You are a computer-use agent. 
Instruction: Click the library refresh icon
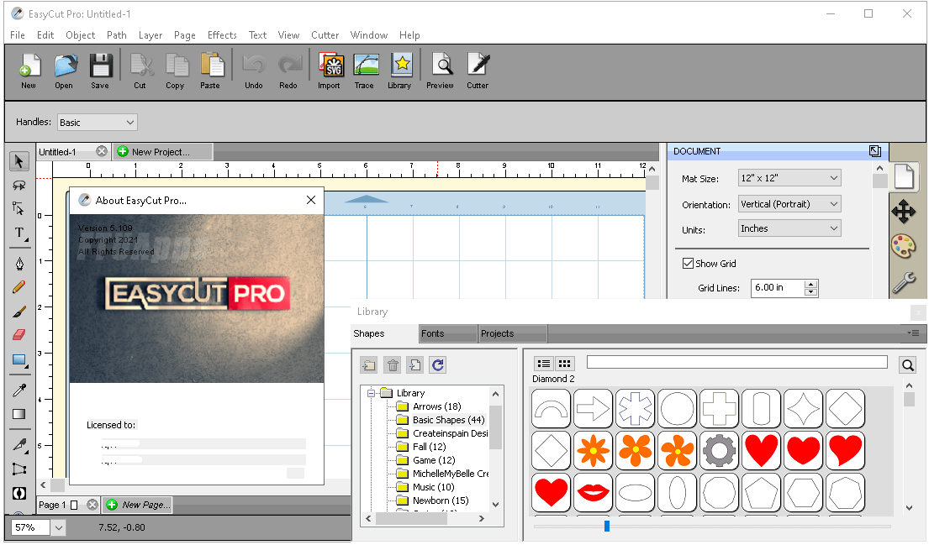(x=437, y=364)
